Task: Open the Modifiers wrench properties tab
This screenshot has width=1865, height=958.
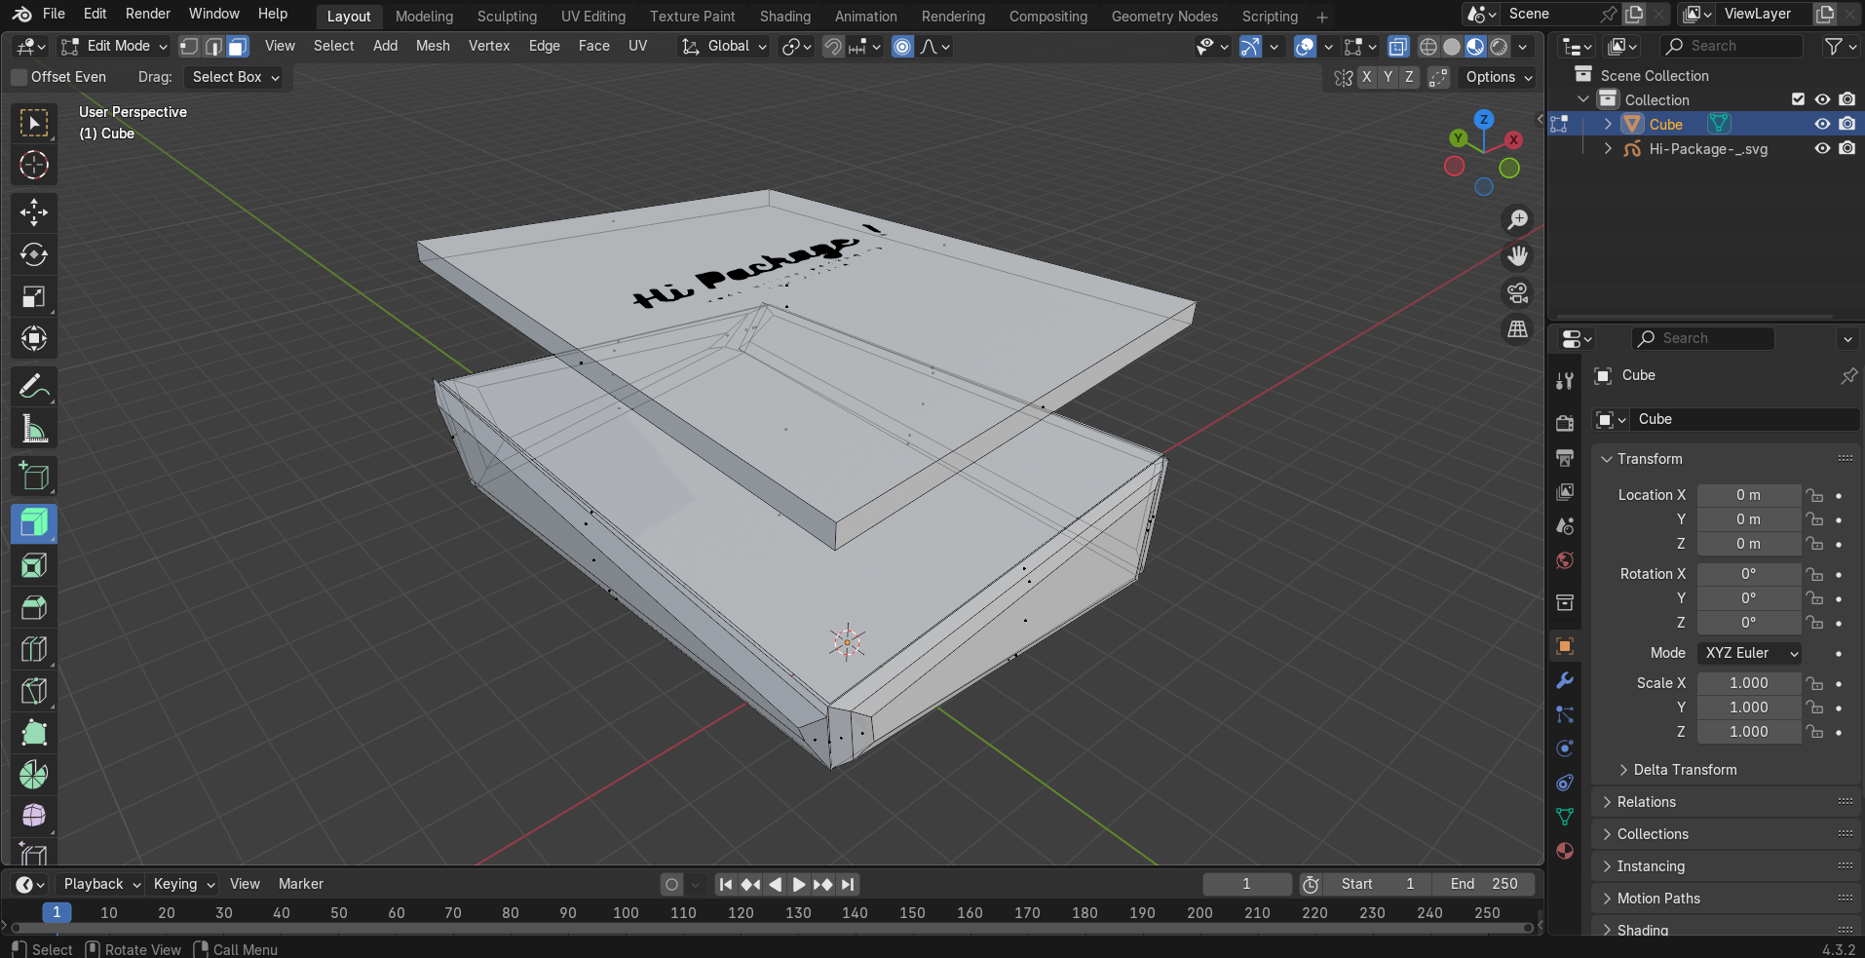Action: point(1565,680)
